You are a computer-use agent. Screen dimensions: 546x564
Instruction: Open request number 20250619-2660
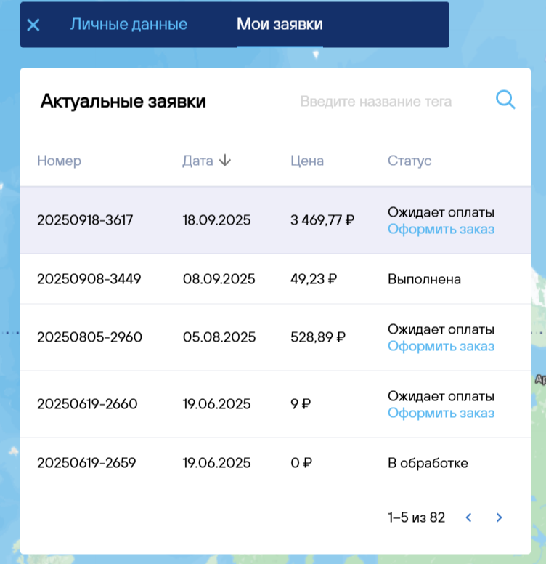(87, 404)
